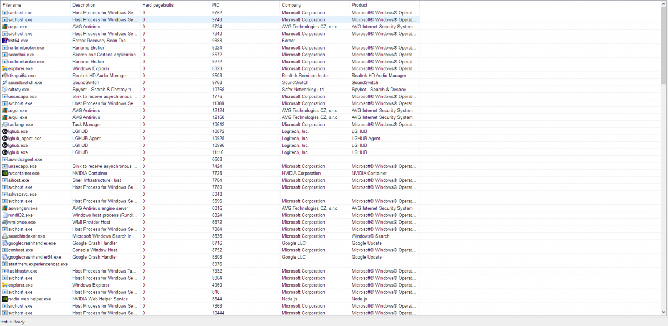Sort by Hard pagefaults column header

click(x=175, y=4)
